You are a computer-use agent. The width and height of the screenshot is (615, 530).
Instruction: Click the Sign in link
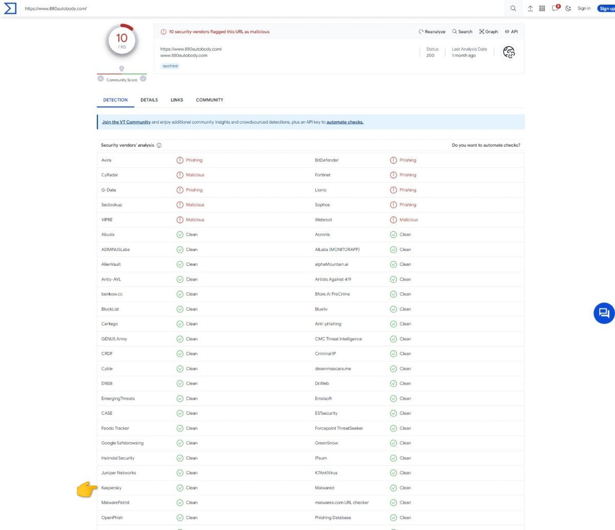coord(584,8)
